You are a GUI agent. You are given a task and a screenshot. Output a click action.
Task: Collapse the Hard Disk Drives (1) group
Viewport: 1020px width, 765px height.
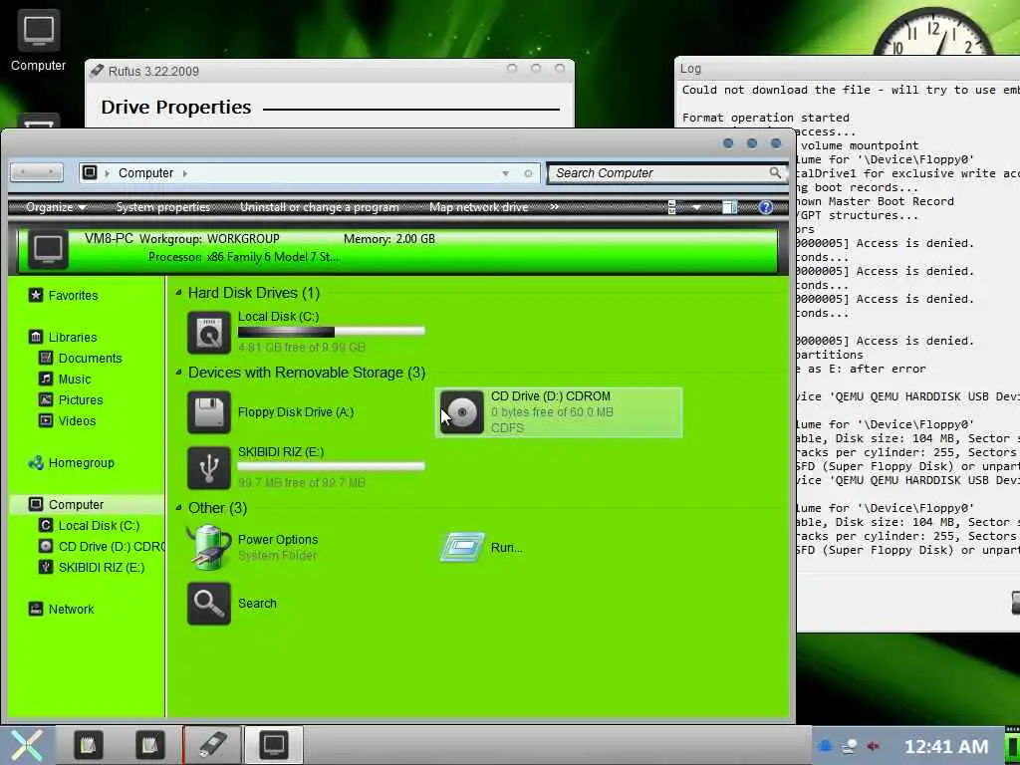click(179, 293)
